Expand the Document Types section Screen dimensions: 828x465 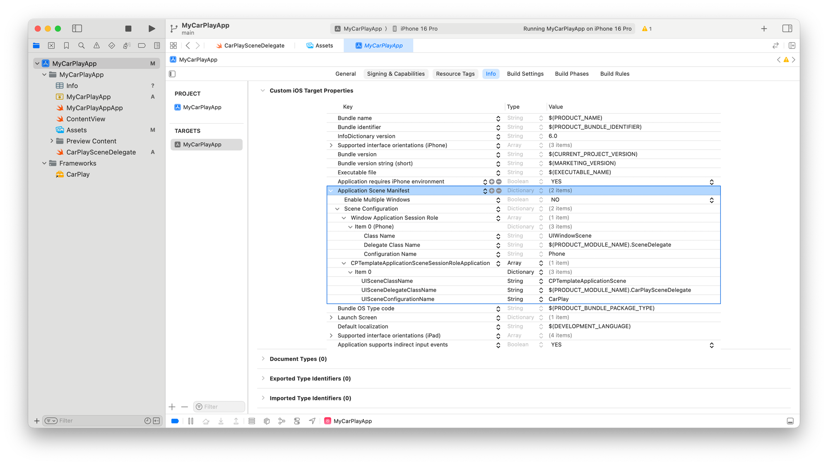263,359
